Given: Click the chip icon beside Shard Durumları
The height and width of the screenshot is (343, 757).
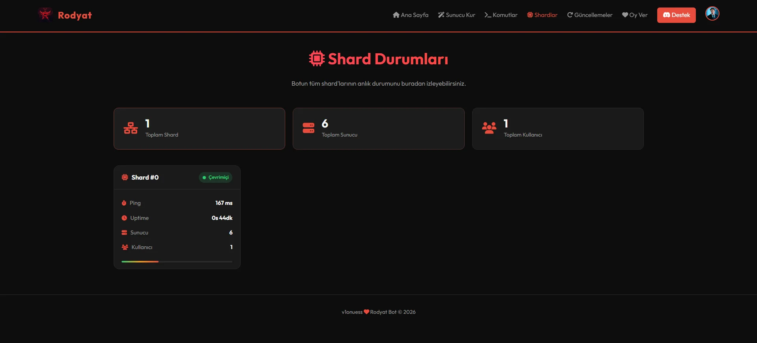Looking at the screenshot, I should pyautogui.click(x=317, y=58).
